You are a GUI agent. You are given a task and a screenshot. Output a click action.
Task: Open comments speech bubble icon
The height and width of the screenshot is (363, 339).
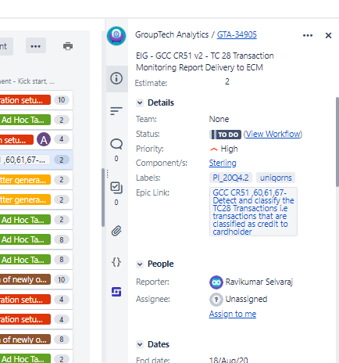(x=116, y=144)
